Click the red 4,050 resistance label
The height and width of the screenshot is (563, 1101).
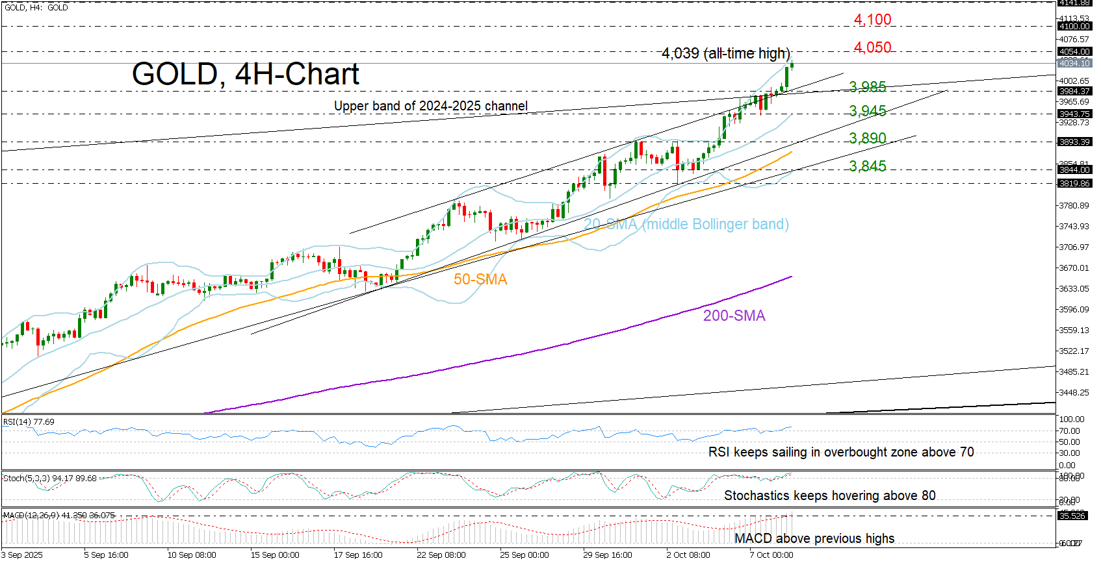click(x=872, y=47)
